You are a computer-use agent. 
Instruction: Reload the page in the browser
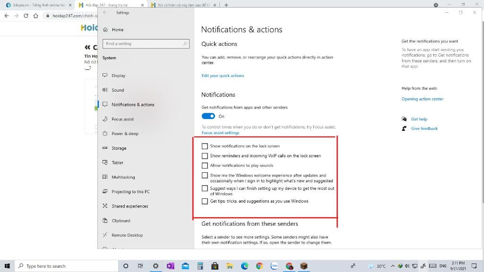click(x=26, y=16)
